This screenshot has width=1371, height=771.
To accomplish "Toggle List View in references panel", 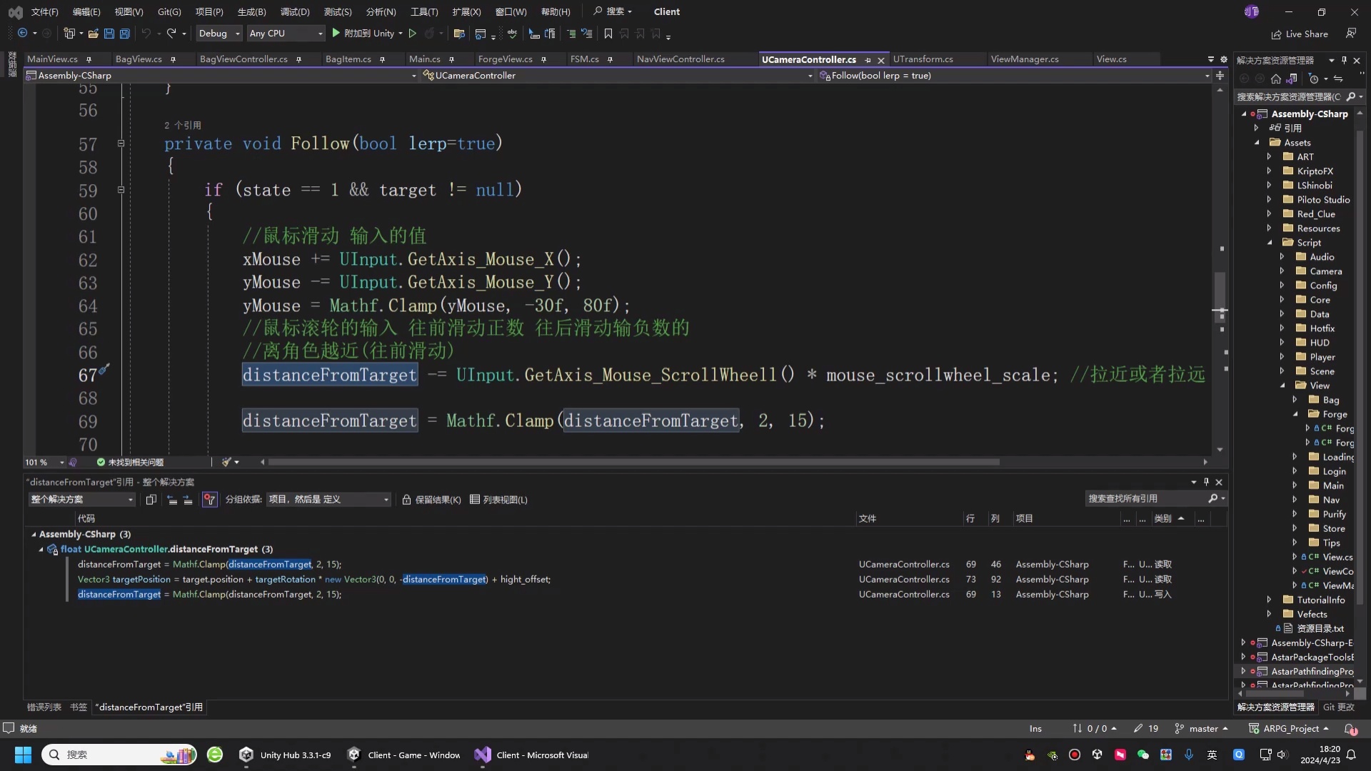I will click(498, 500).
